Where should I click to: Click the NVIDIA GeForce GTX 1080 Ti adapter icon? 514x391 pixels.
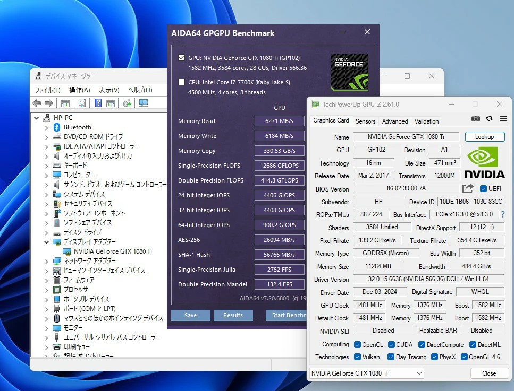(67, 251)
